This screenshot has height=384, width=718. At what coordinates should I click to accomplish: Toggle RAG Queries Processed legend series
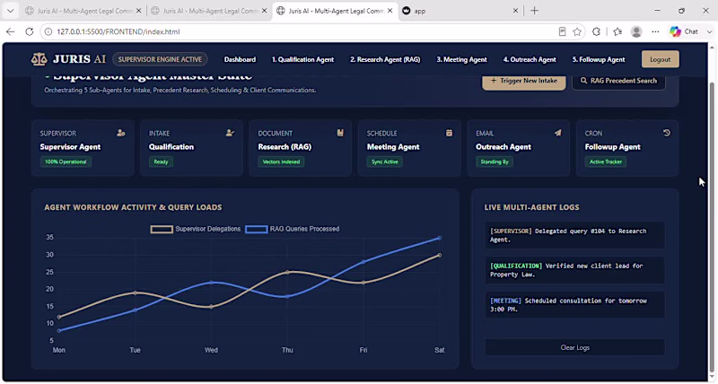293,229
